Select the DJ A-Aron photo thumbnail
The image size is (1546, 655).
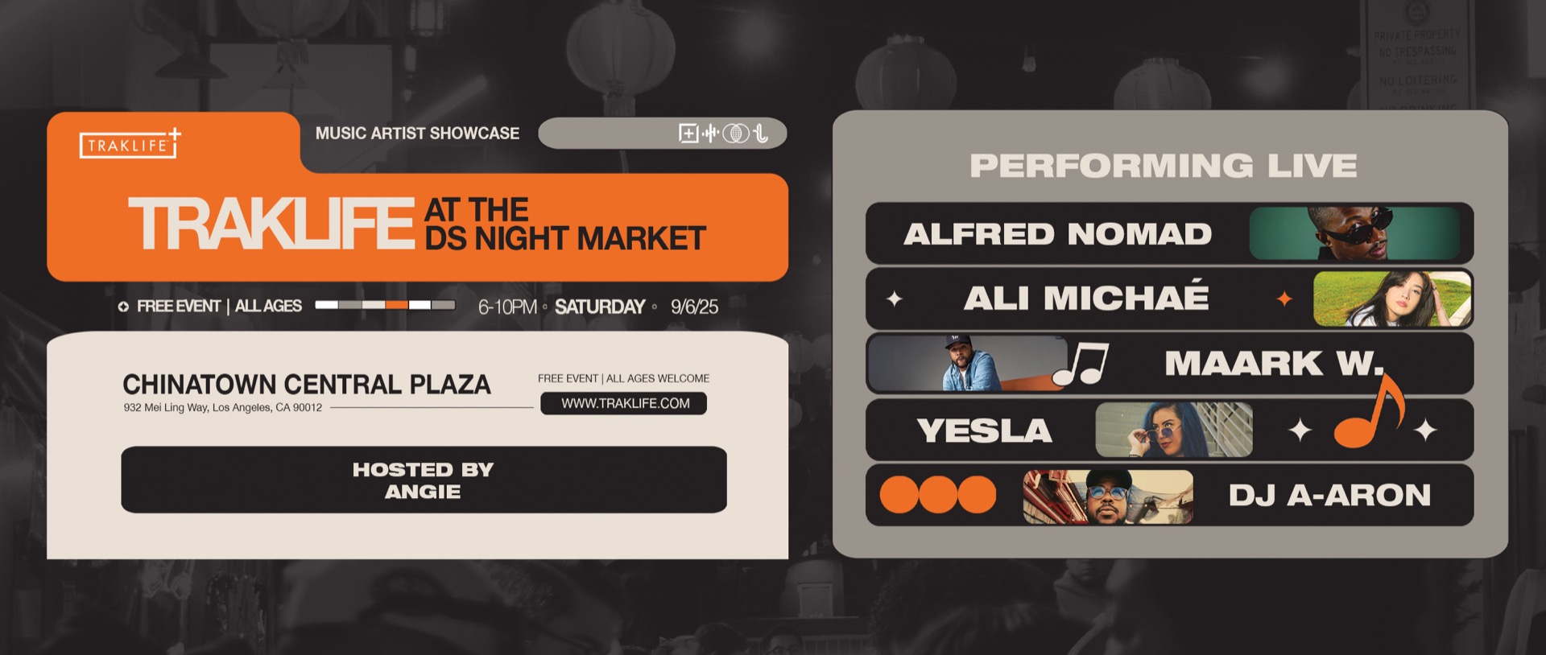(x=1108, y=497)
